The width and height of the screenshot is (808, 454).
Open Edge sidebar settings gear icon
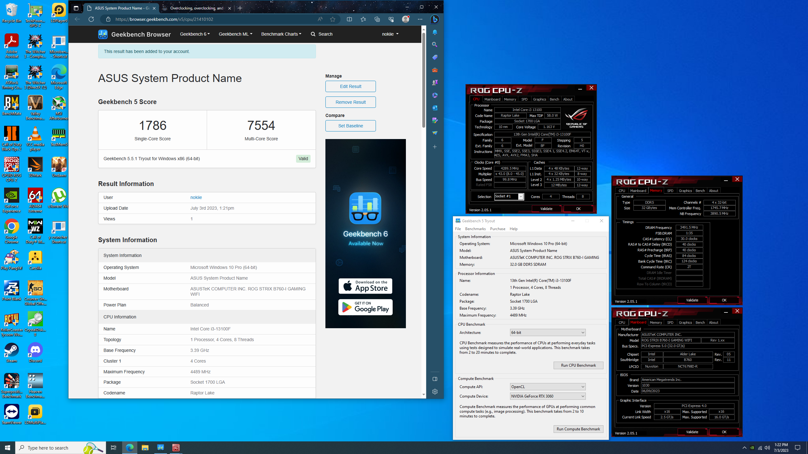tap(435, 392)
